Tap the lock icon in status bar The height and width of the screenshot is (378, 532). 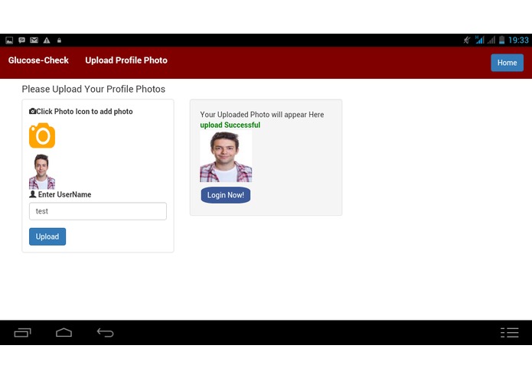[59, 41]
